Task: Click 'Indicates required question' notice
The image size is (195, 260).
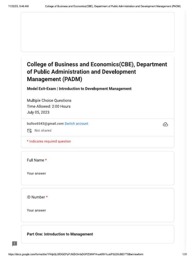Action: 49,141
